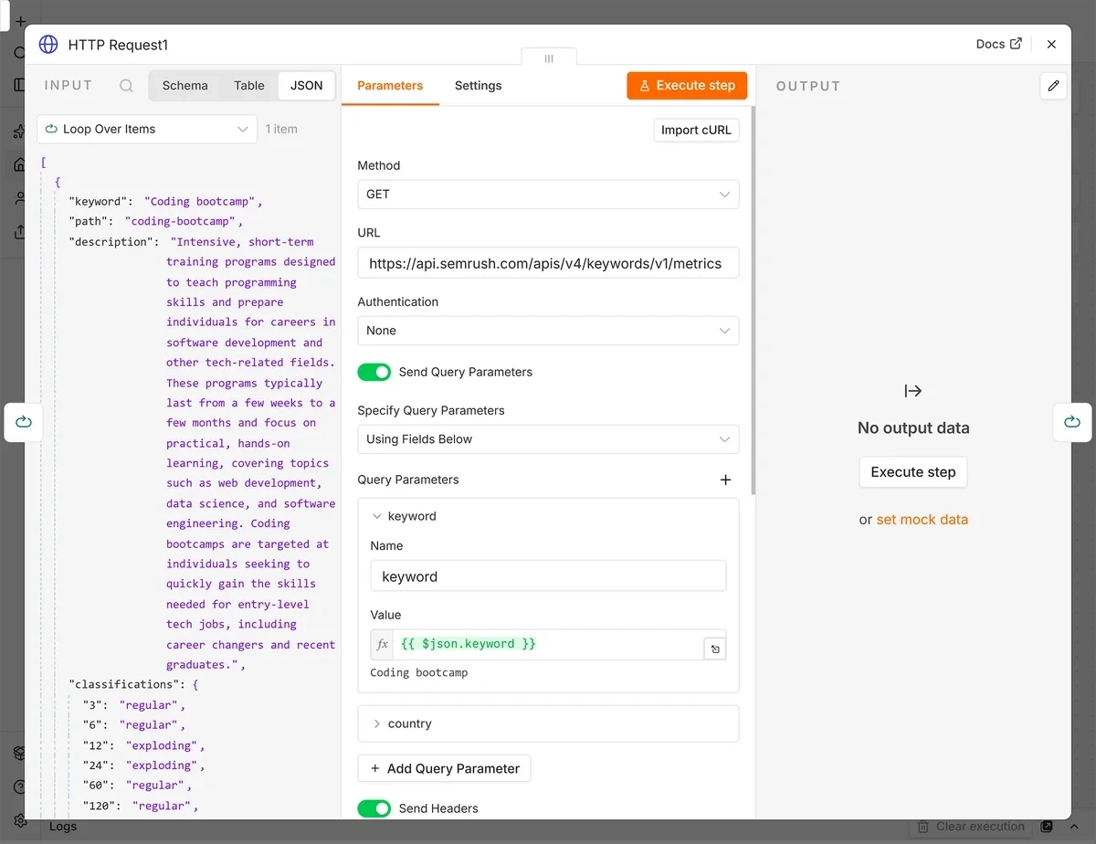Select JSON input view
This screenshot has height=844, width=1096.
pos(306,85)
